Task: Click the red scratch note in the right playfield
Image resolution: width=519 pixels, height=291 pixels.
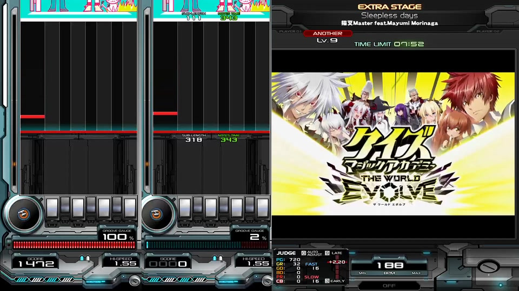Action: click(x=165, y=114)
